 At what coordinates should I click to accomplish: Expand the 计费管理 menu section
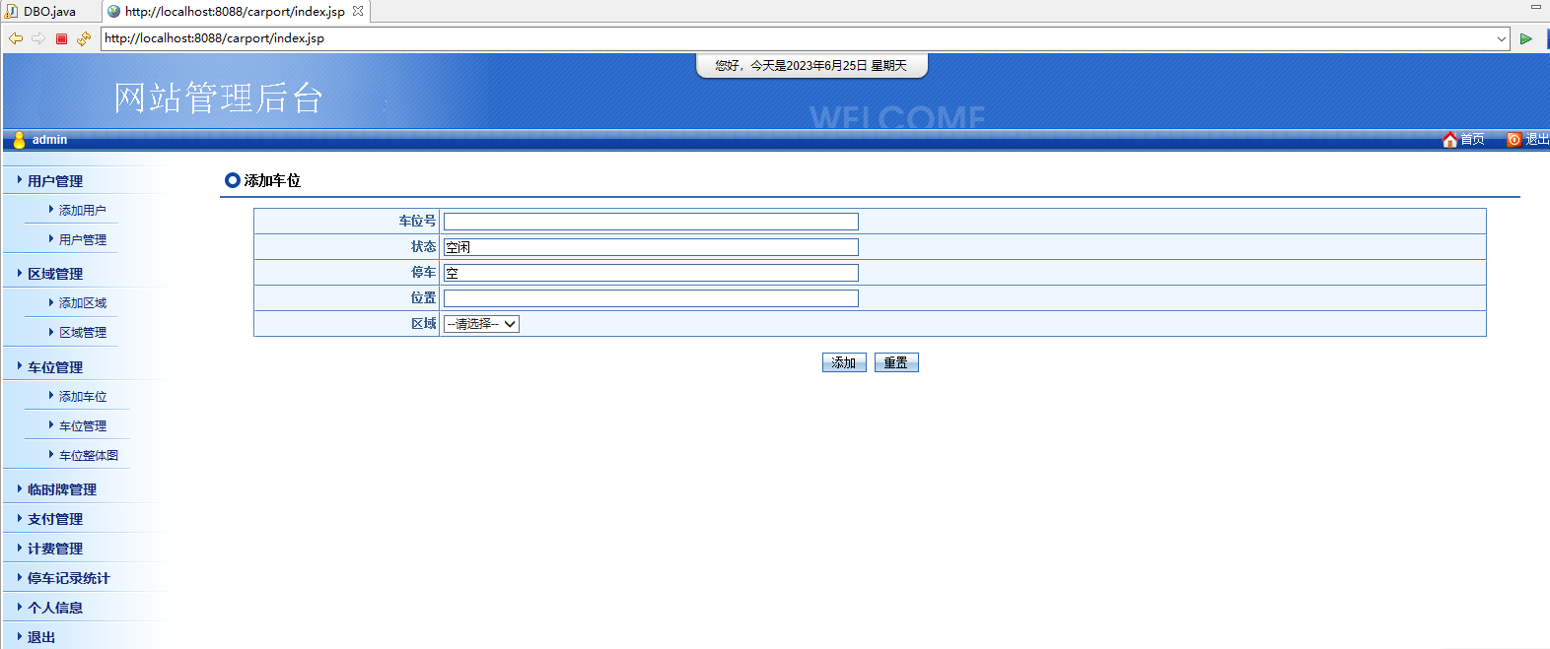coord(55,549)
